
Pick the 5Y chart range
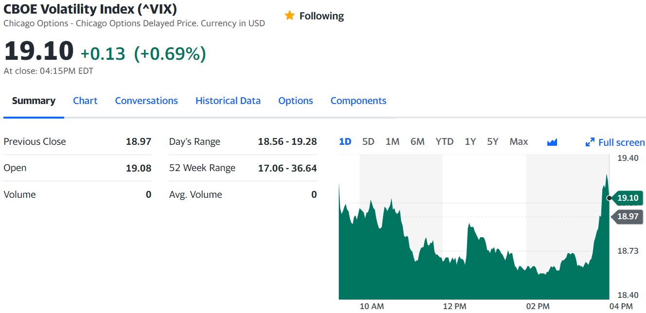pyautogui.click(x=493, y=141)
